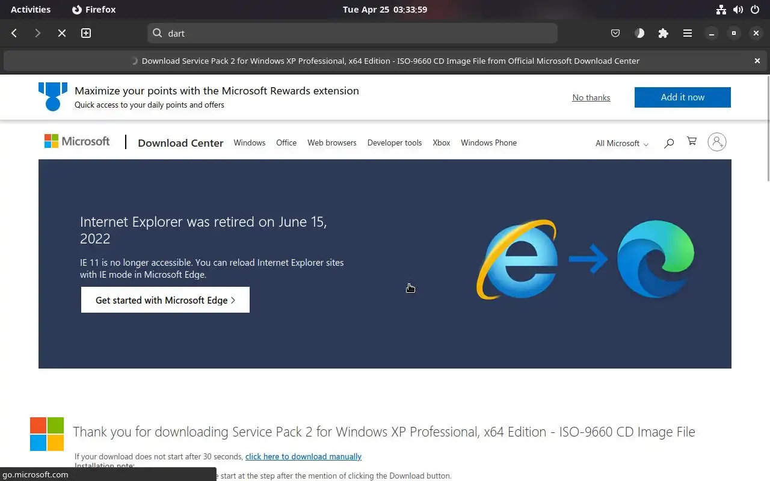Click the colored Microsoft squares beside Thank you heading

(47, 434)
